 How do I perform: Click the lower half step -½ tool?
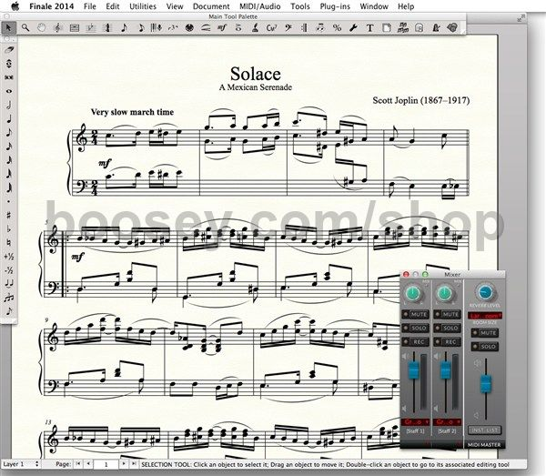(9, 270)
